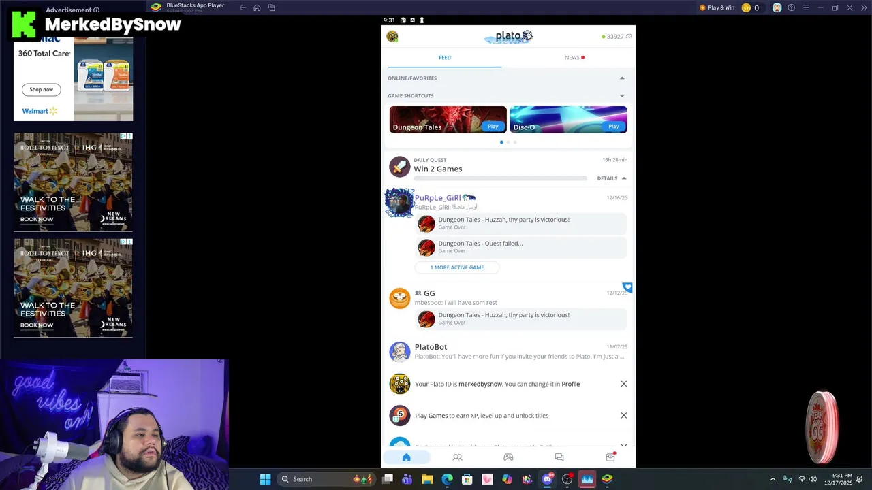Dismiss the Play Games XP tip
Viewport: 872px width, 490px height.
(623, 415)
